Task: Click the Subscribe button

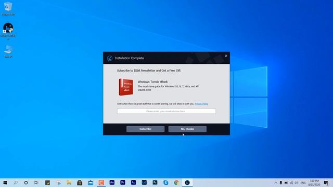Action: pos(145,129)
